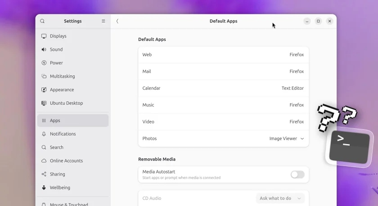
Task: Click the Apps grid icon
Action: click(44, 121)
